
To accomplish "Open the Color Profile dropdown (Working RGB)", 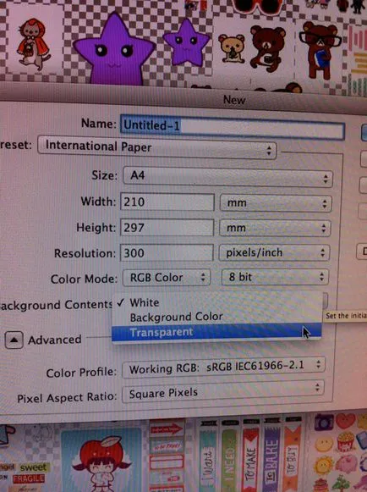I will [223, 368].
